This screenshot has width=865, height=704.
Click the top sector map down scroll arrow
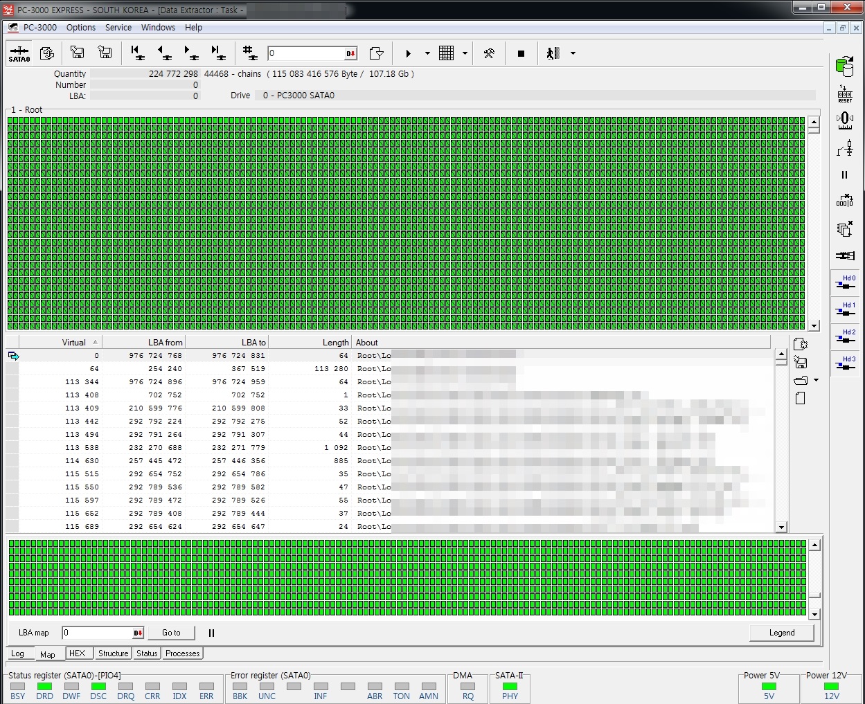pos(814,325)
